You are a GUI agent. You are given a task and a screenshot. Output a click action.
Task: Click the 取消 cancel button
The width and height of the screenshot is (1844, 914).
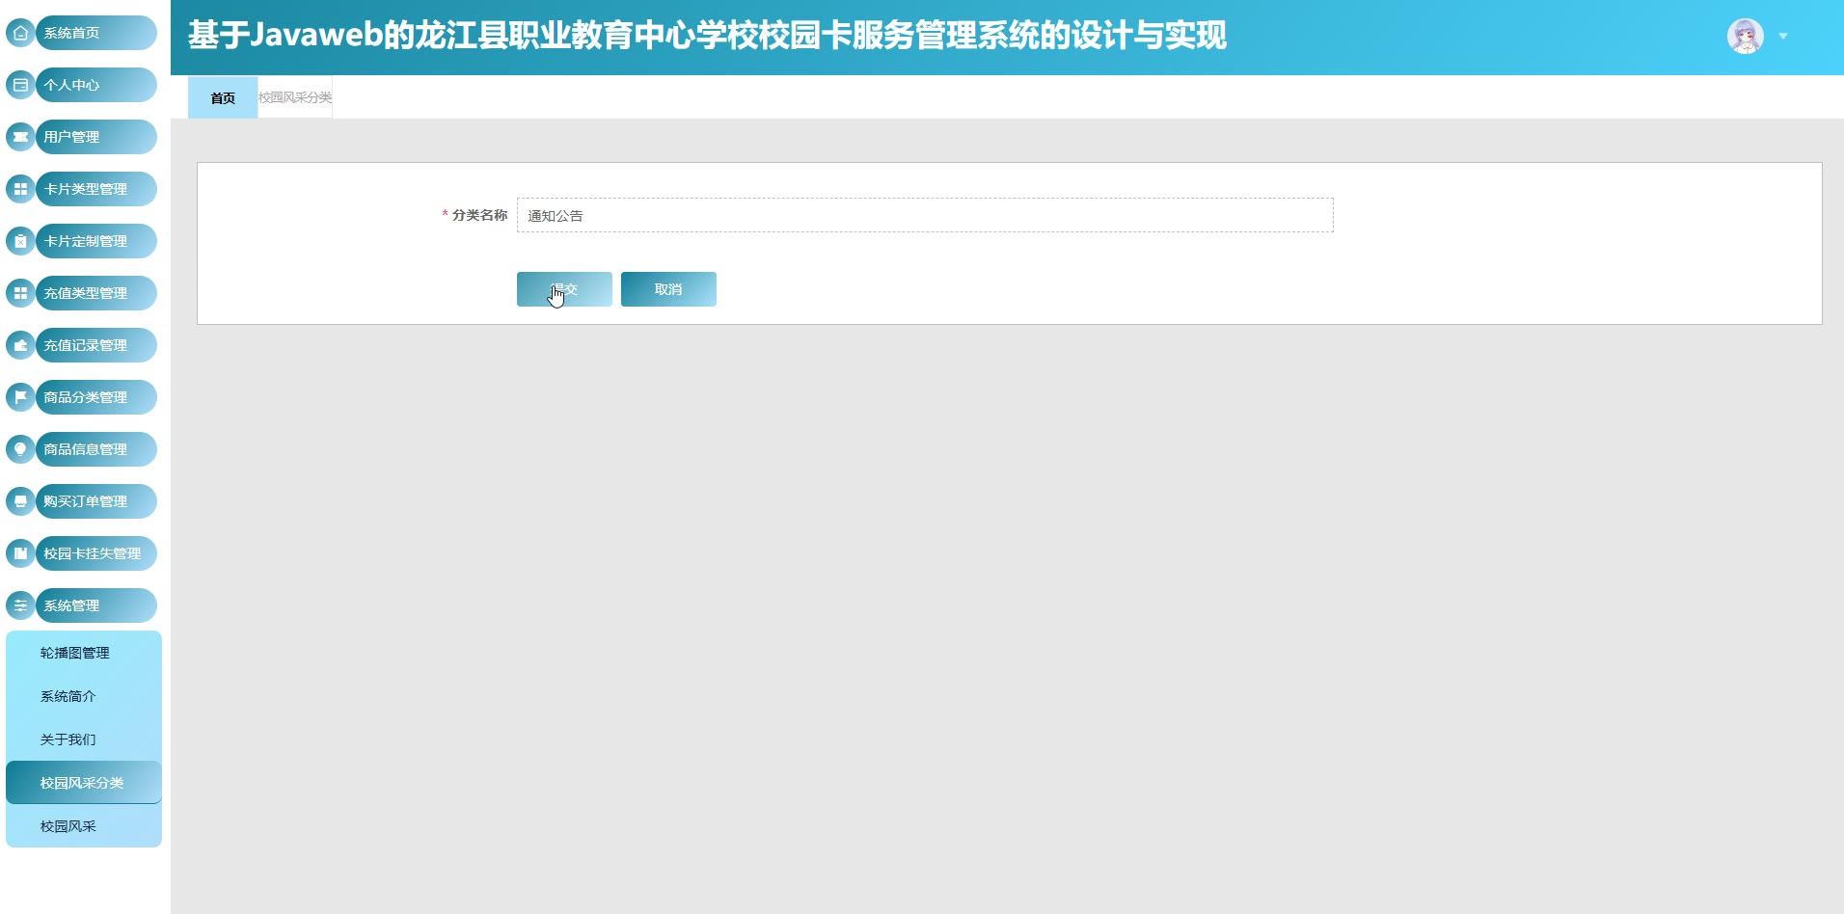point(668,289)
